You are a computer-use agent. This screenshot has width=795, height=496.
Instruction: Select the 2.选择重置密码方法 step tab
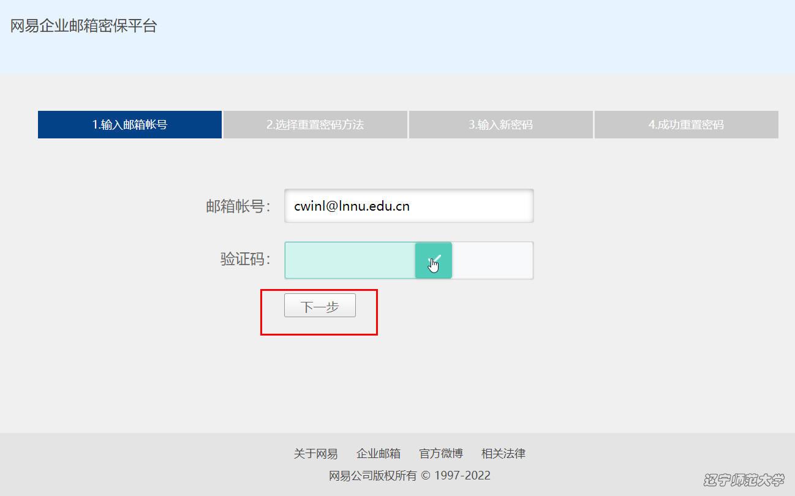click(x=315, y=124)
